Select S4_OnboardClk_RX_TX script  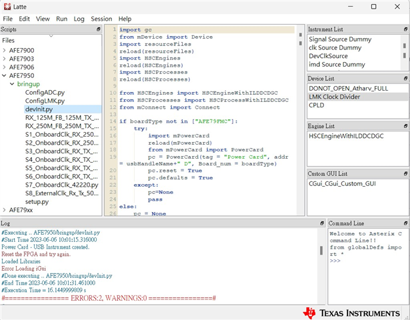[62, 159]
